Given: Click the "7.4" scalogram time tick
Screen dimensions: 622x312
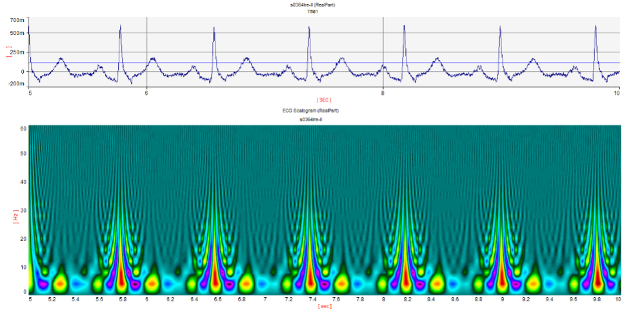Looking at the screenshot, I should click(312, 299).
